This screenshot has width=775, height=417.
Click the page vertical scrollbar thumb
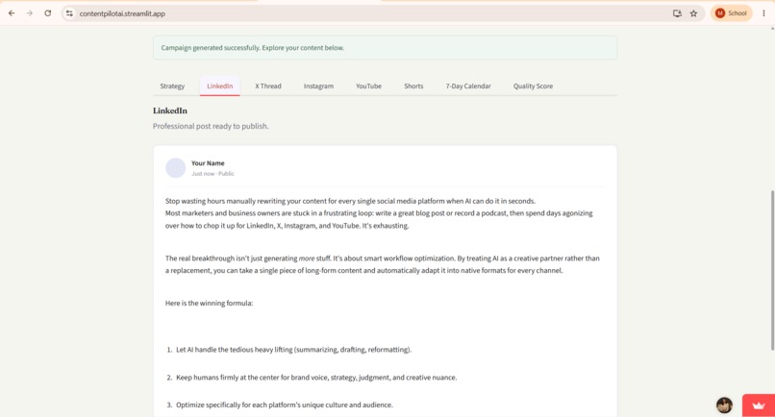point(772,270)
